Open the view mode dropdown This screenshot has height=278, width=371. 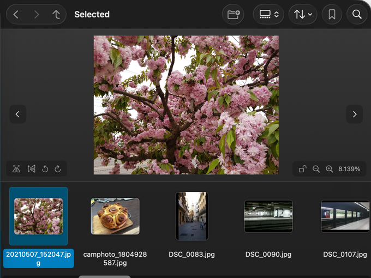coord(268,15)
